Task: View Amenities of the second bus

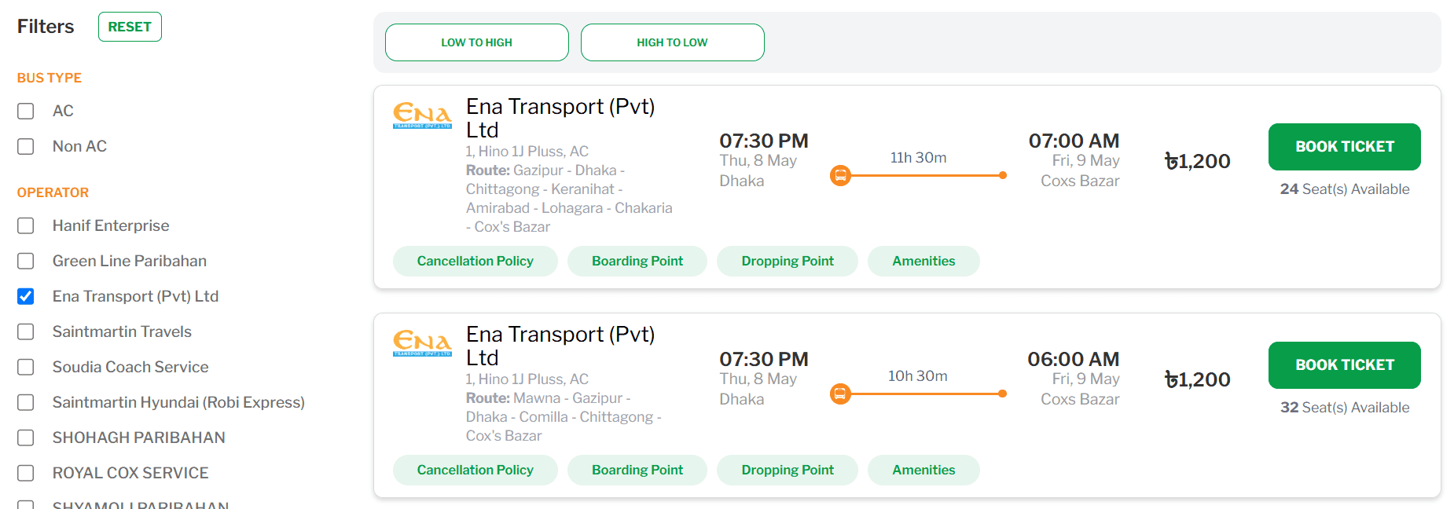Action: 923,470
